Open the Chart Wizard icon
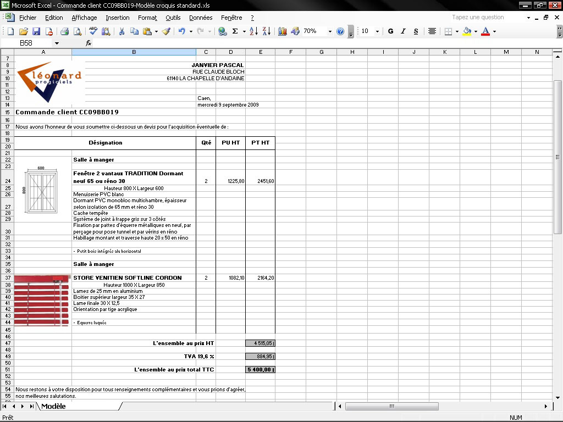The height and width of the screenshot is (422, 563). 283,31
